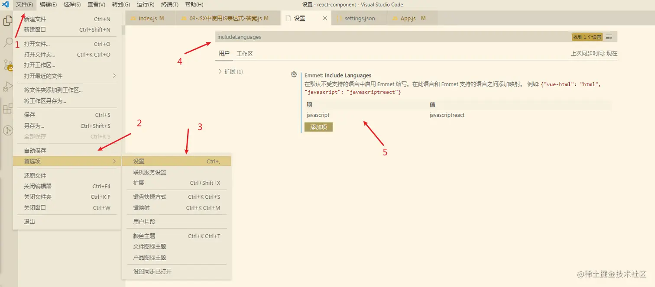Select 设置 in preferences submenu
655x287 pixels.
[177, 161]
